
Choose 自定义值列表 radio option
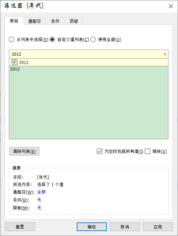coord(52,40)
